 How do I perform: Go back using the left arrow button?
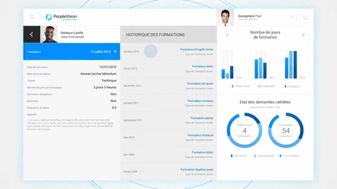point(32,34)
